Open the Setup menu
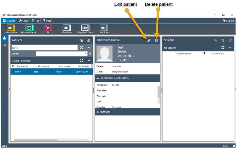 (x=23, y=21)
